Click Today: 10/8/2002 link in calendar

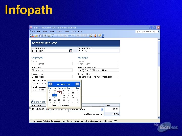(61, 105)
